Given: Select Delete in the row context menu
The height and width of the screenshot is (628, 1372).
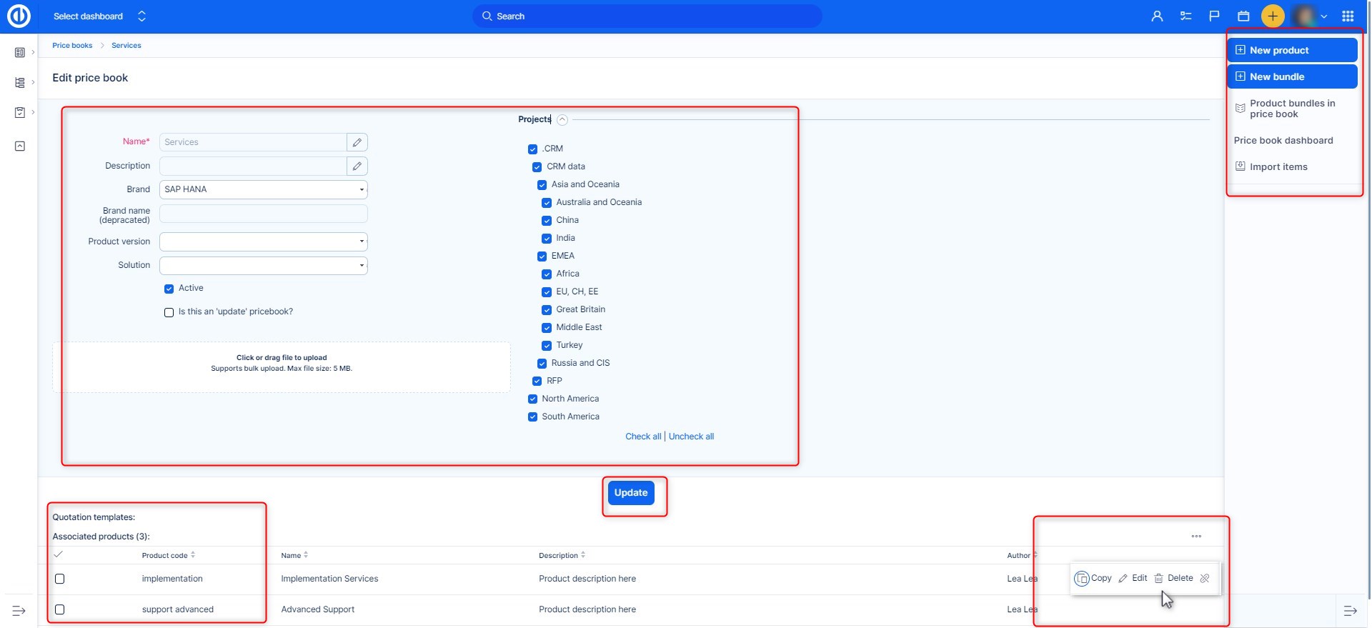Looking at the screenshot, I should [x=1173, y=578].
